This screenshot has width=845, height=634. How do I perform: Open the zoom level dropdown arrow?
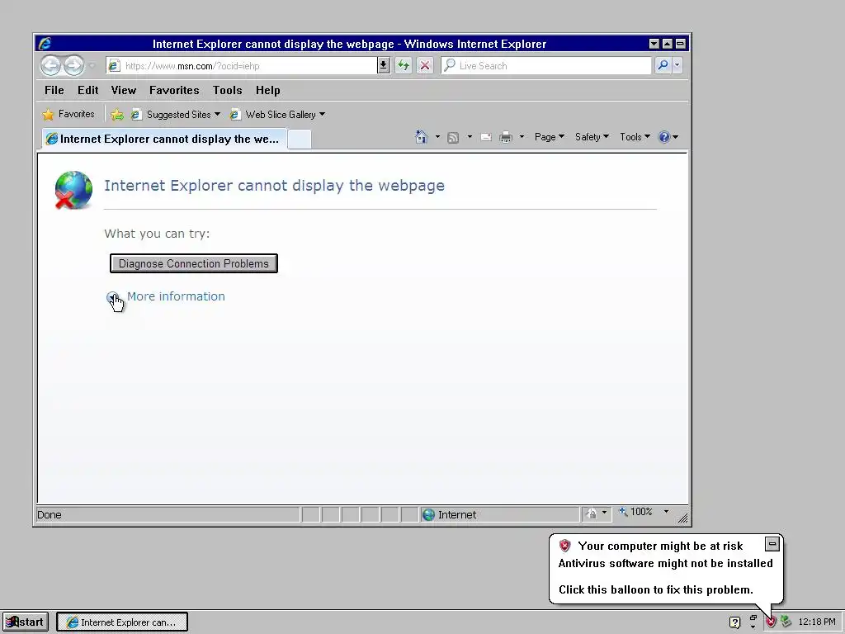(666, 512)
